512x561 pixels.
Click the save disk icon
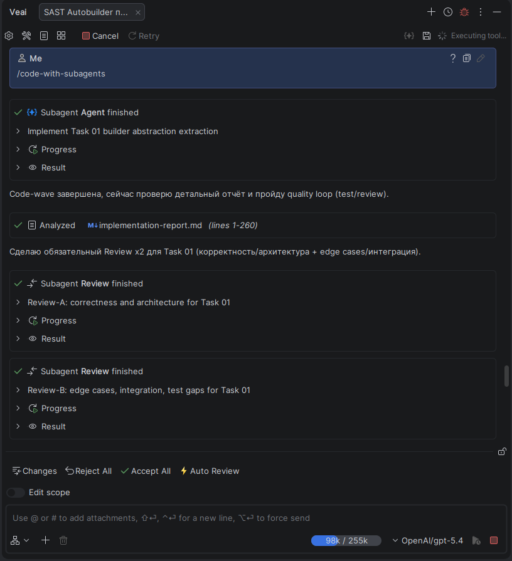tap(427, 36)
